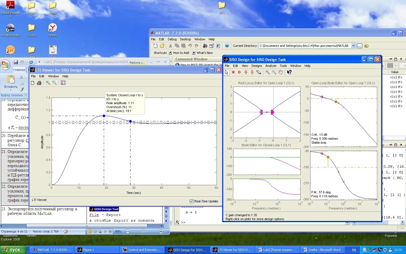Open the Profiler icon in MATLAB toolbar
The height and width of the screenshot is (254, 406).
(218, 46)
